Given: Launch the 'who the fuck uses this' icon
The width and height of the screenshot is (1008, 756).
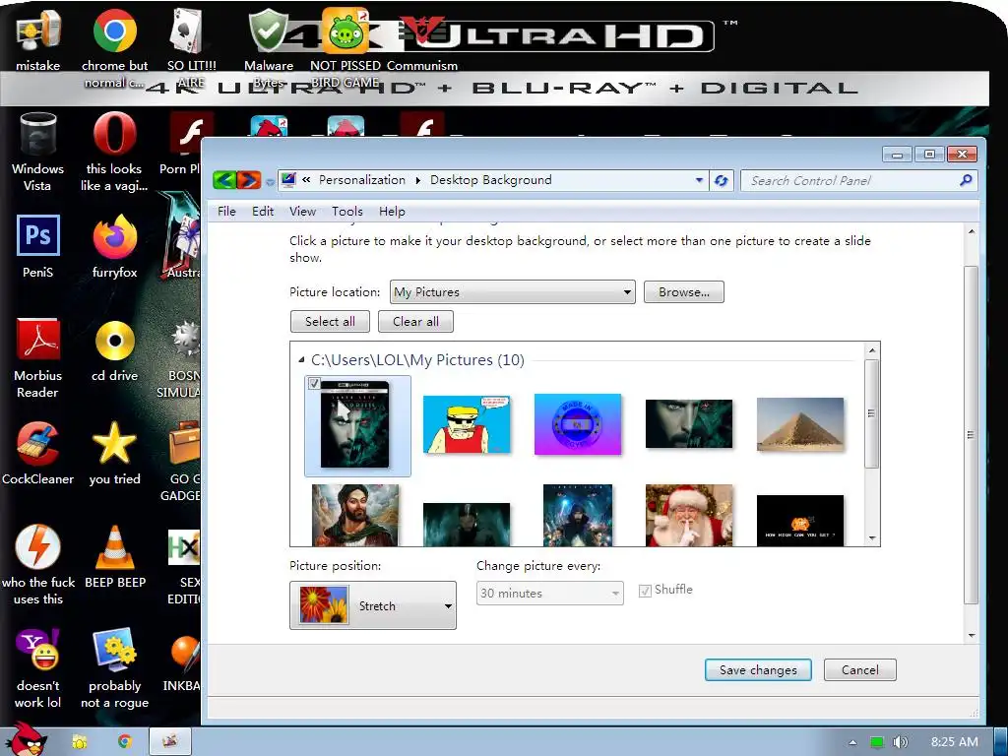Looking at the screenshot, I should pos(37,564).
